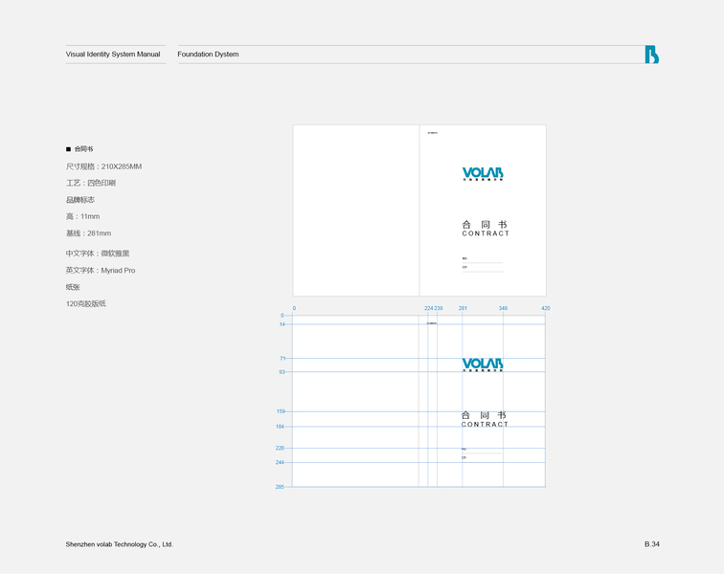Screen dimensions: 724x574
Task: Click the '纸张' label
Action: tap(73, 287)
